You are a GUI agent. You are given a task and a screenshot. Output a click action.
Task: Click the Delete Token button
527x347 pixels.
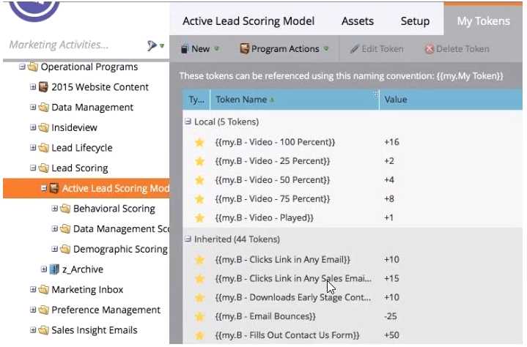(457, 49)
